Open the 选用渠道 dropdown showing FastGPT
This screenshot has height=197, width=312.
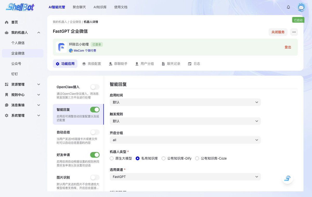pos(185,177)
